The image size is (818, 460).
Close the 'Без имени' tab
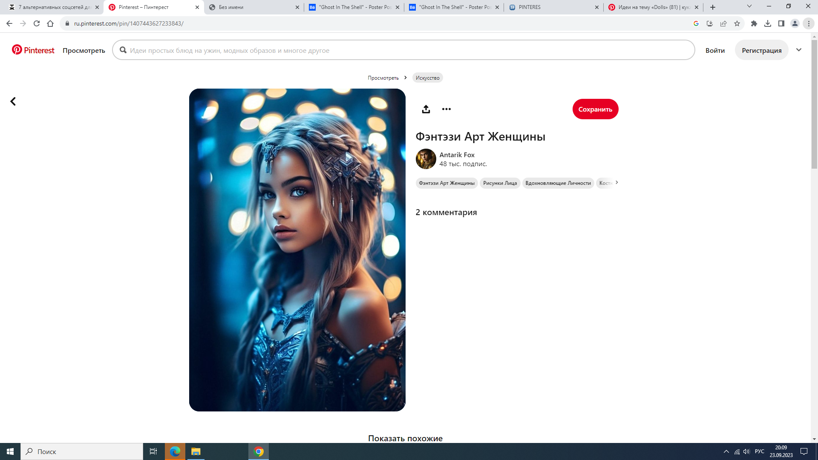coord(297,7)
